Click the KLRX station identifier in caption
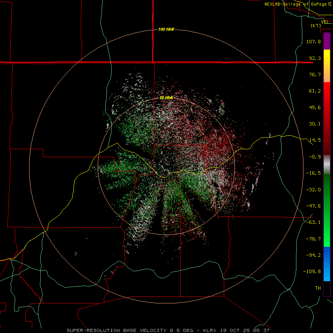333x333 pixels. (210, 330)
